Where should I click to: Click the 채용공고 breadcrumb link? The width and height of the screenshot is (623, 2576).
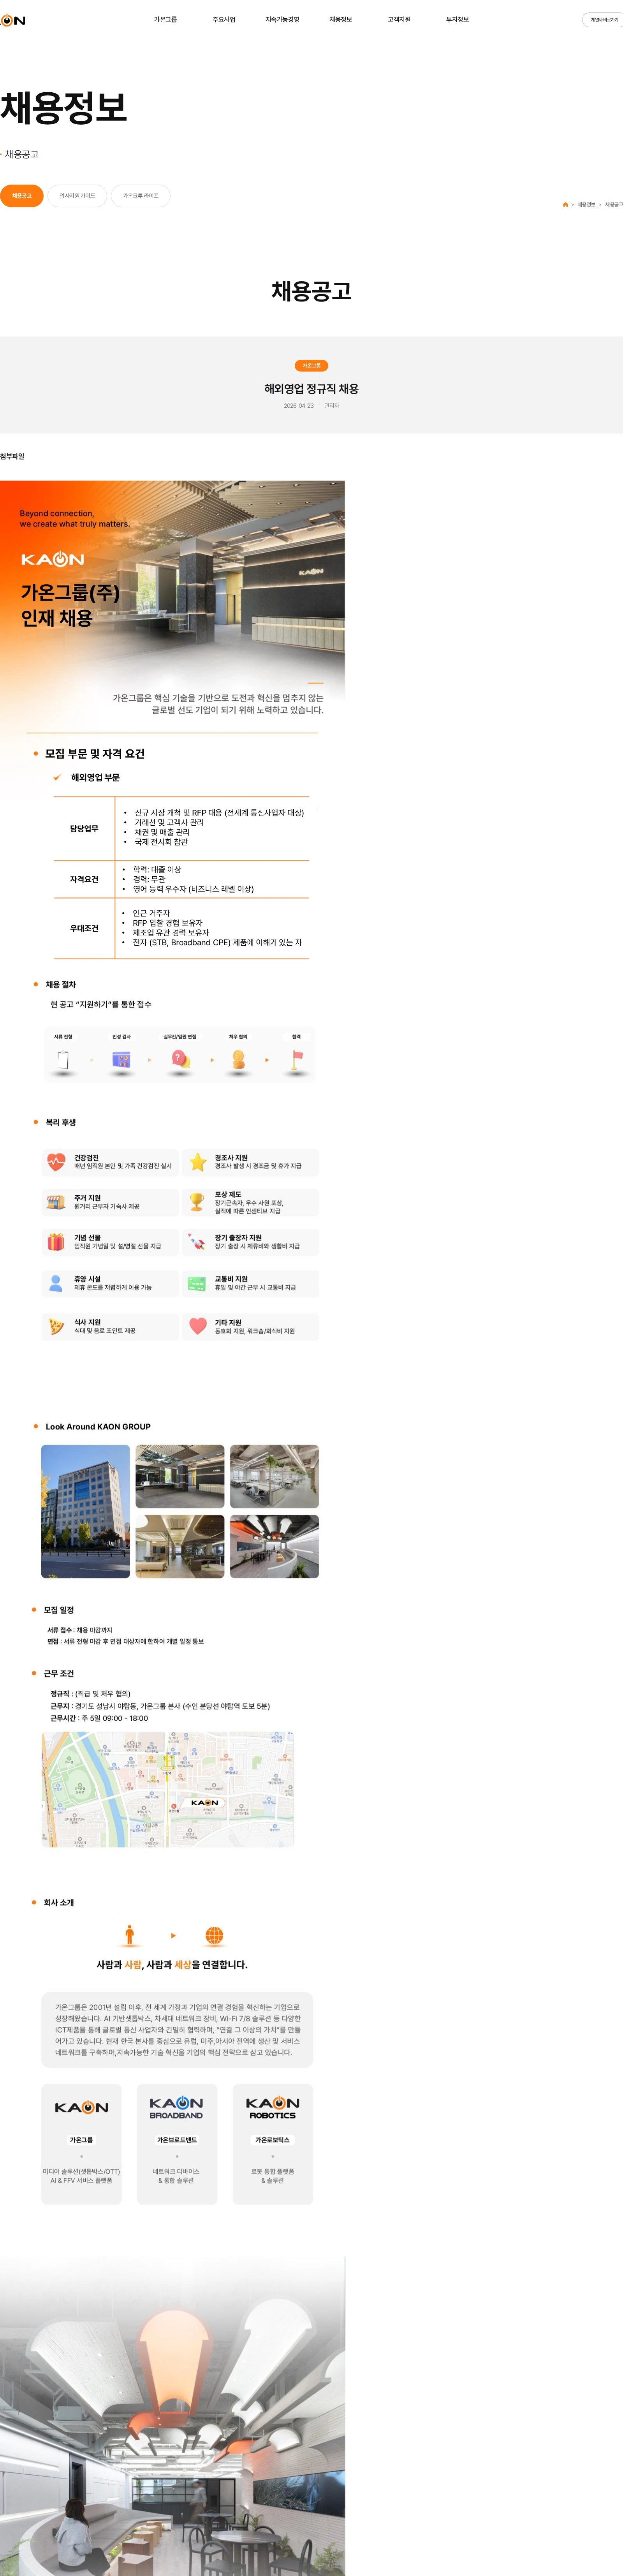(x=614, y=205)
